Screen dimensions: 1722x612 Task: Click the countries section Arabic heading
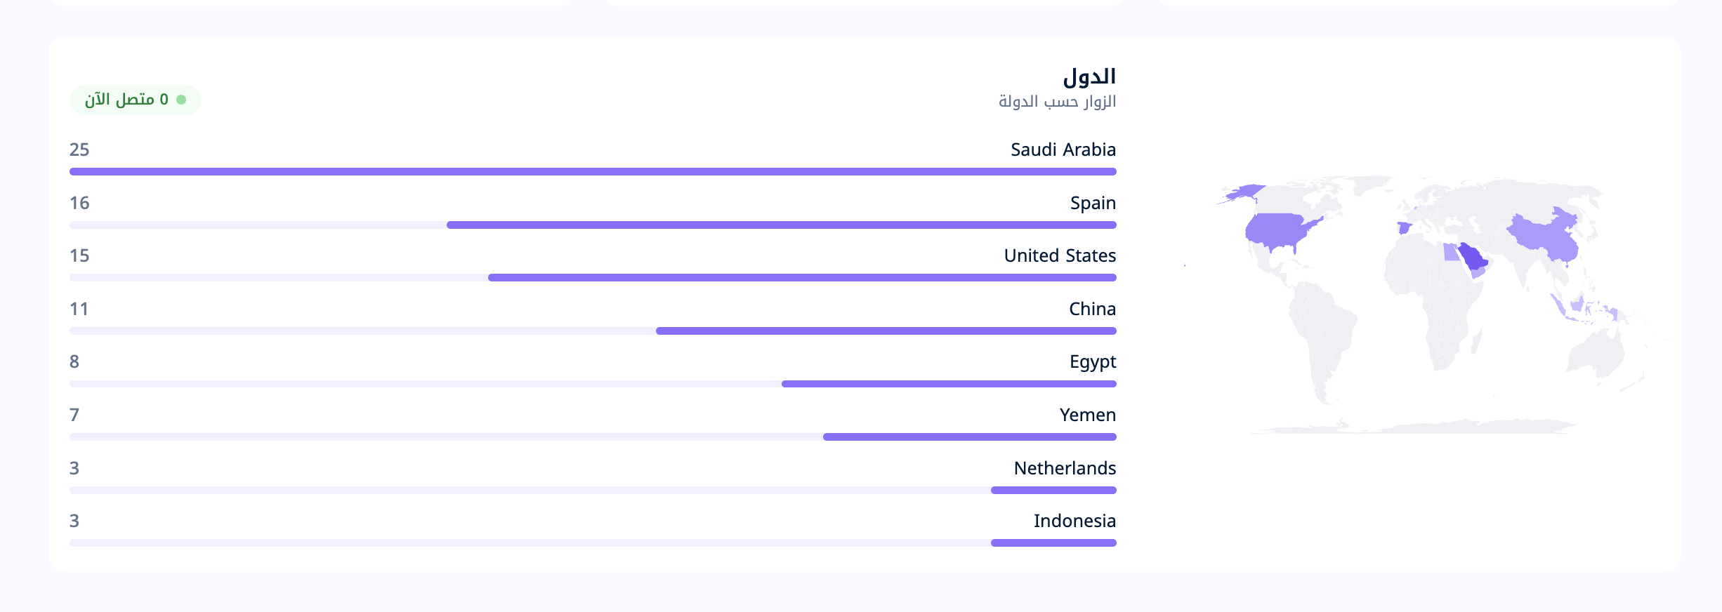tap(1089, 76)
